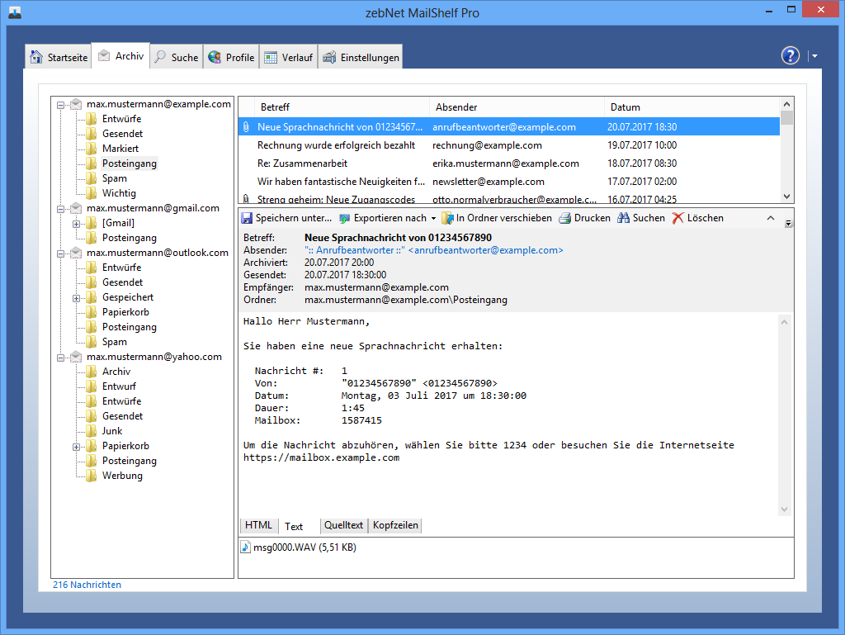Expand the Gespeichert folder
This screenshot has width=845, height=635.
pyautogui.click(x=76, y=298)
